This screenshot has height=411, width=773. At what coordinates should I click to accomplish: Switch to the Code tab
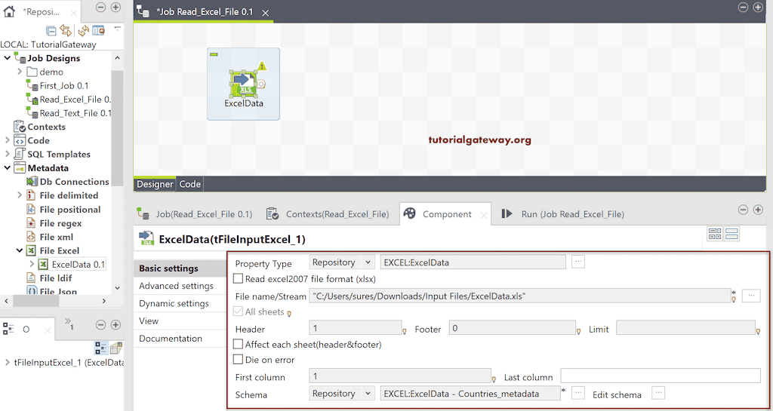[x=189, y=184]
